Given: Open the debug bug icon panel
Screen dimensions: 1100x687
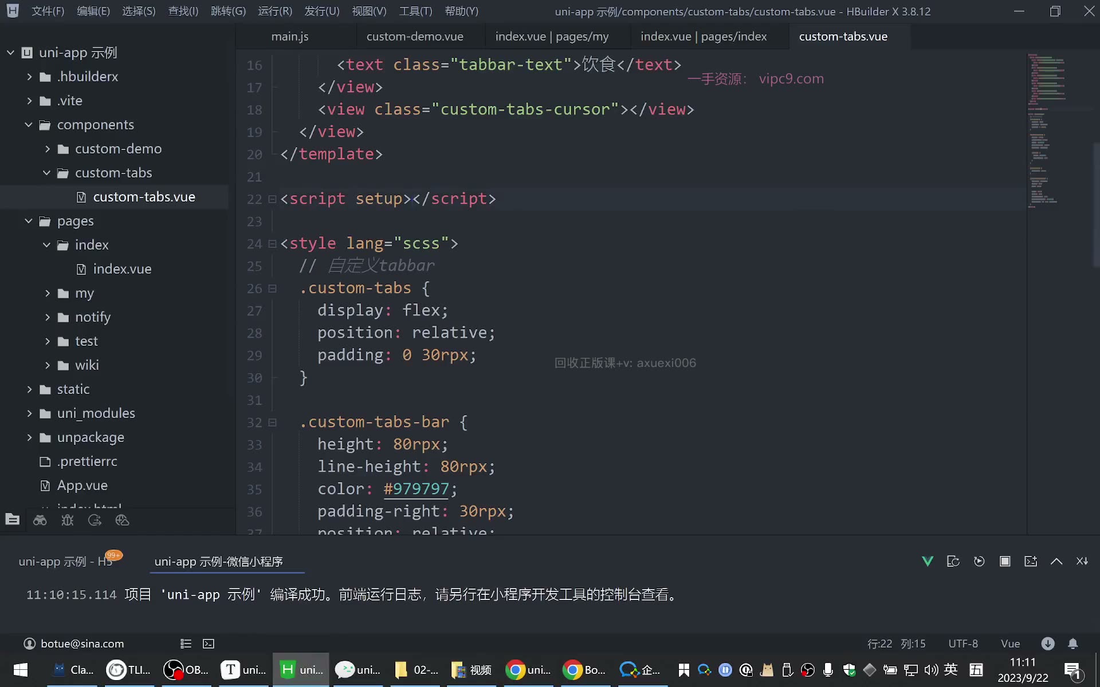Looking at the screenshot, I should 68,520.
